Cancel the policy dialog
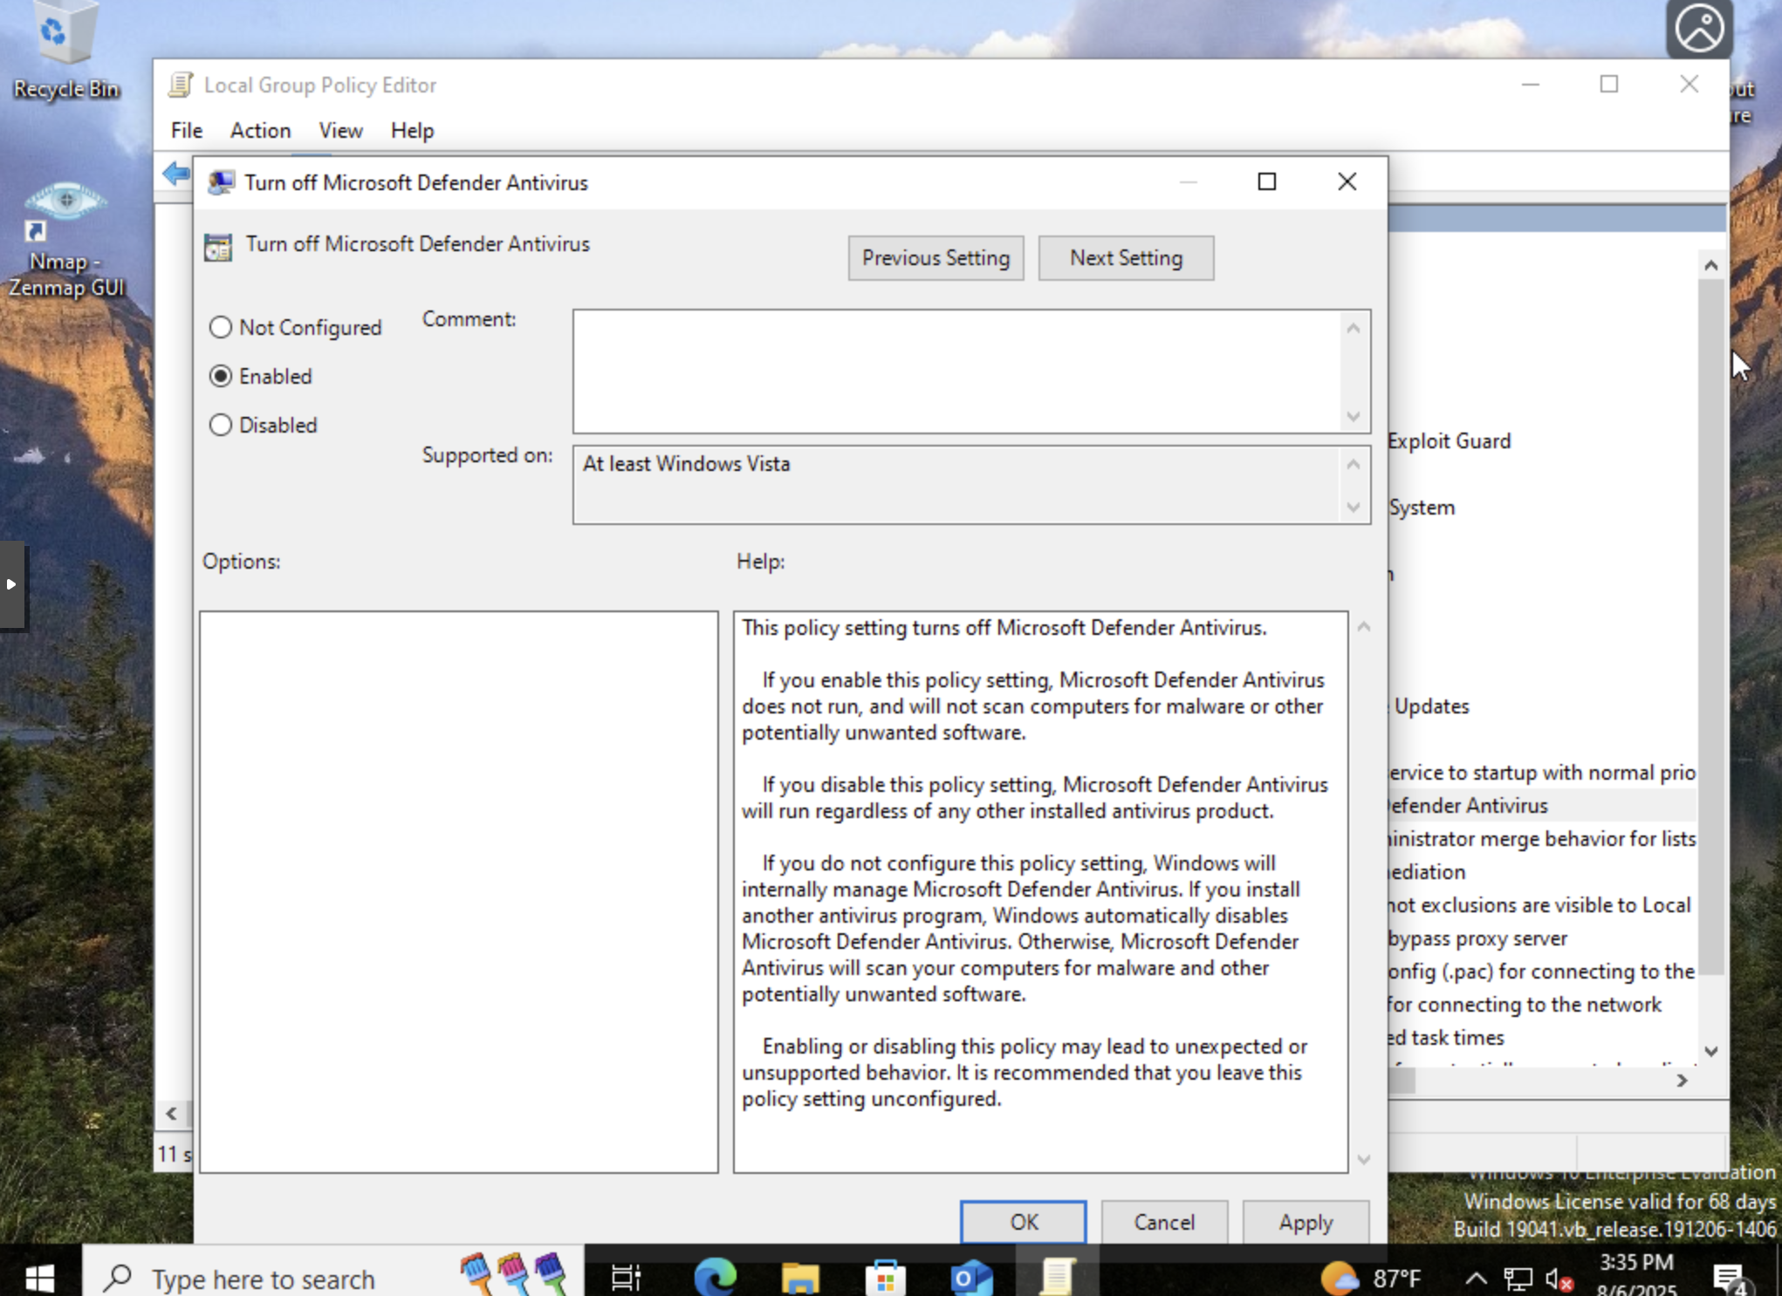Image resolution: width=1782 pixels, height=1296 pixels. [x=1164, y=1222]
